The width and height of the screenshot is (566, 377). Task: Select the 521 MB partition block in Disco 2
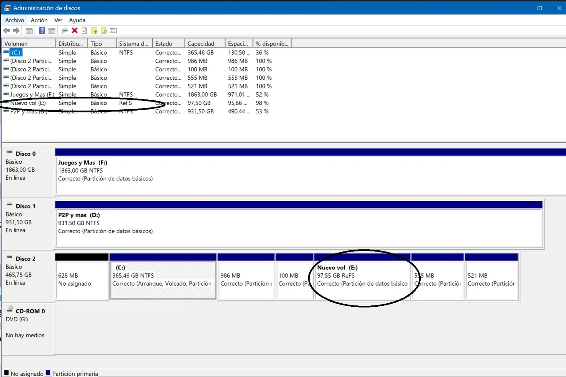(492, 277)
